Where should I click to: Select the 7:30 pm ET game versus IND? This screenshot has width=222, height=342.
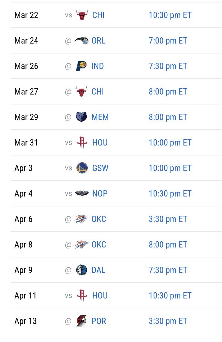(168, 66)
